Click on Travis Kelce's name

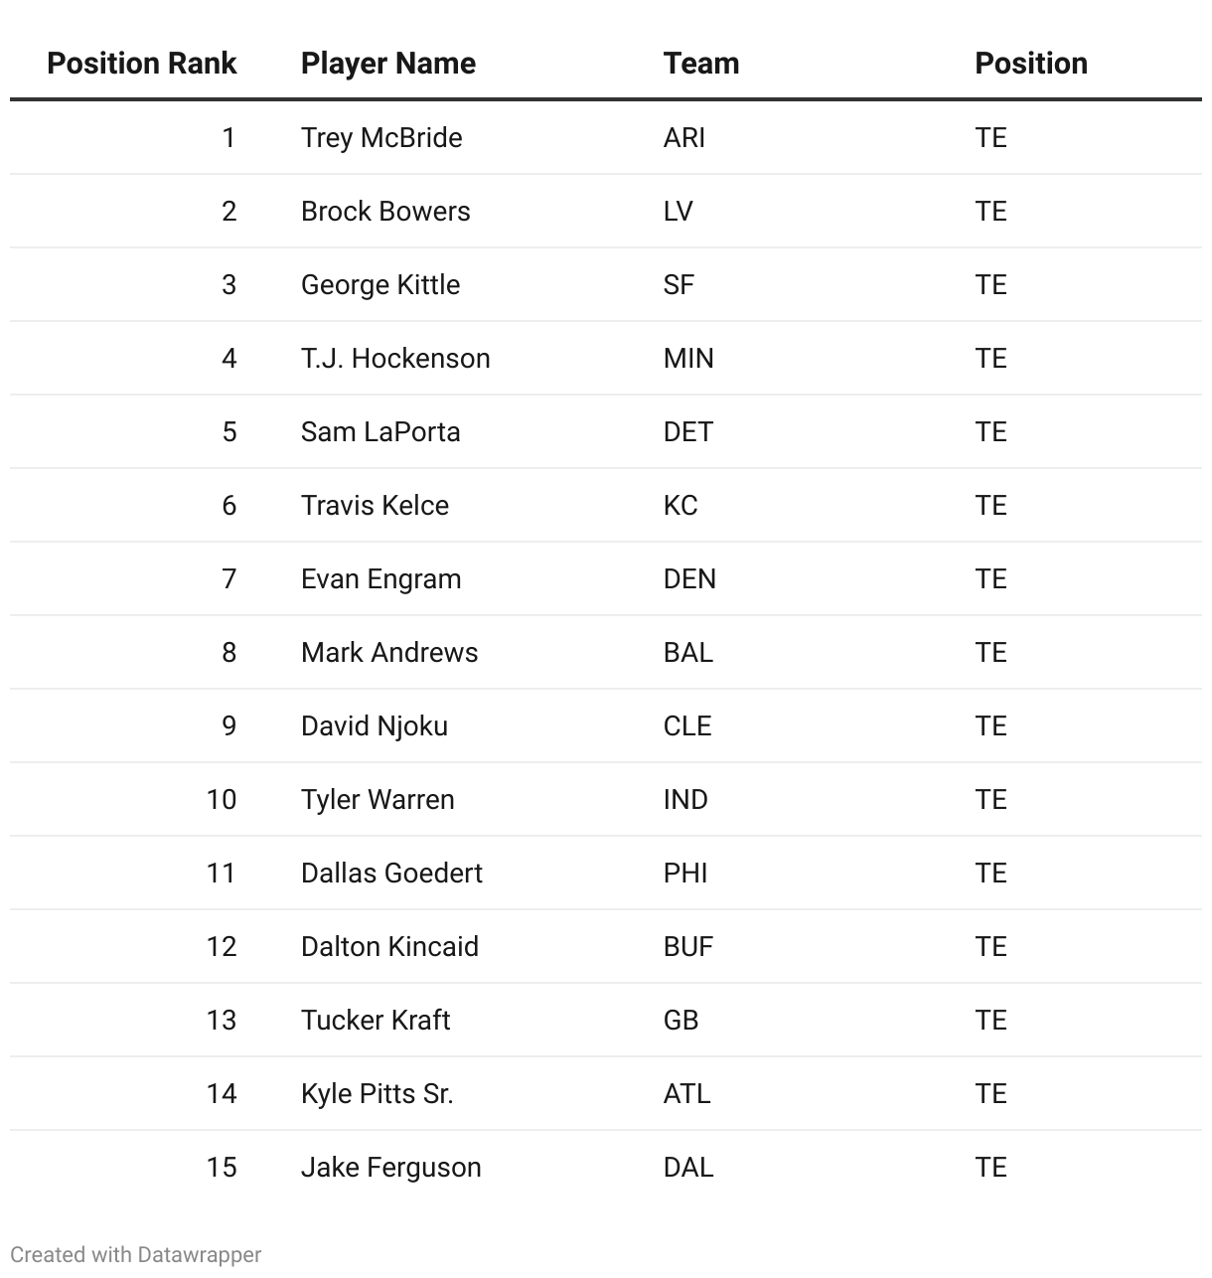pos(375,505)
